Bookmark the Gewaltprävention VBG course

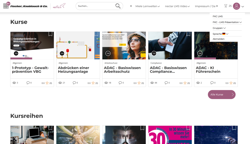[50, 34]
